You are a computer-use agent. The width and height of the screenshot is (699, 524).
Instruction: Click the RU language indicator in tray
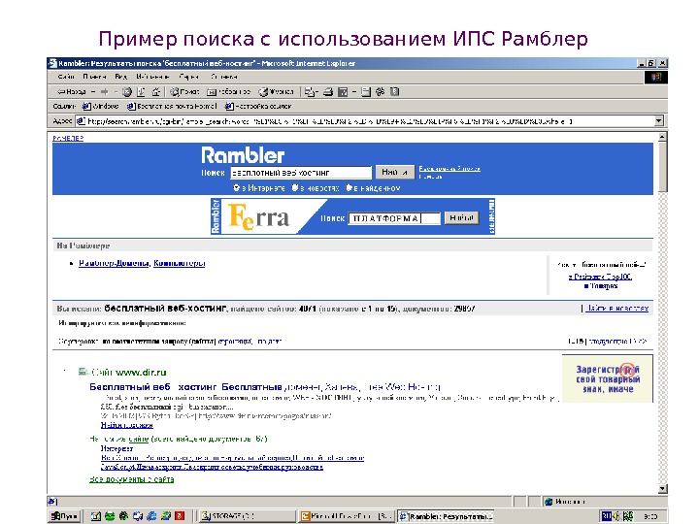(x=606, y=516)
